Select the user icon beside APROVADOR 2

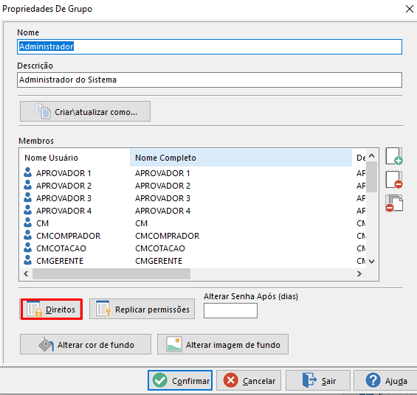click(27, 185)
